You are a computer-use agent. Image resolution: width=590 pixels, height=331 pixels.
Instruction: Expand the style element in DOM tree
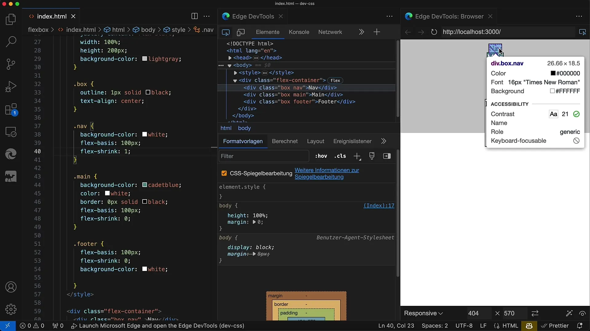(x=235, y=73)
